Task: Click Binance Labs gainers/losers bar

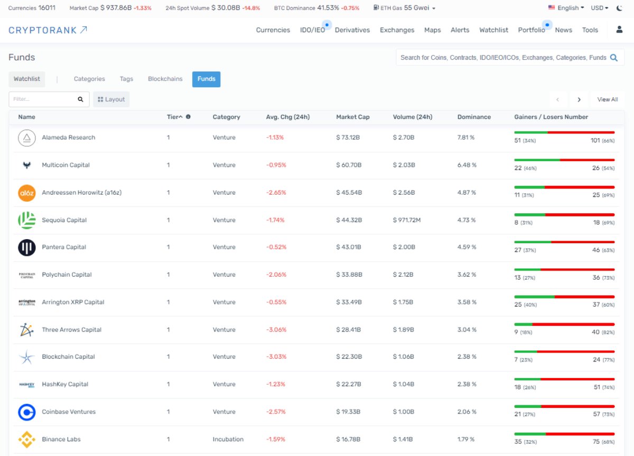Action: tap(564, 434)
